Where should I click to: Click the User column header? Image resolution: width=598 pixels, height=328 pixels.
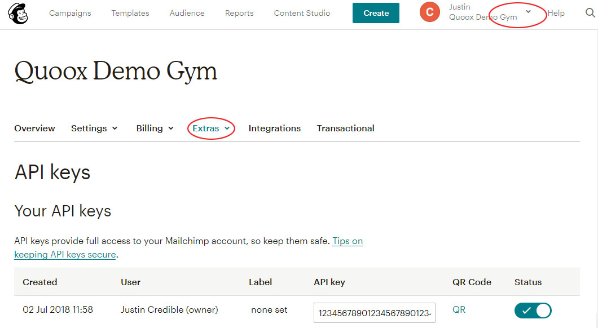130,282
